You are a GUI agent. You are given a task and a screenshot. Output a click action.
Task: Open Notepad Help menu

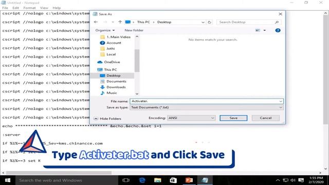[x=57, y=8]
